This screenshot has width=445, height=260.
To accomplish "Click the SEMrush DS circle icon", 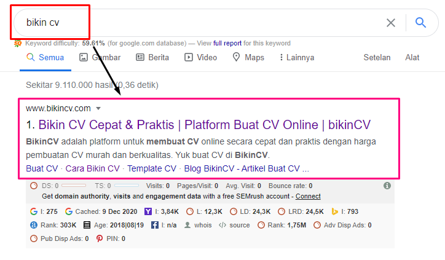I will [34, 186].
